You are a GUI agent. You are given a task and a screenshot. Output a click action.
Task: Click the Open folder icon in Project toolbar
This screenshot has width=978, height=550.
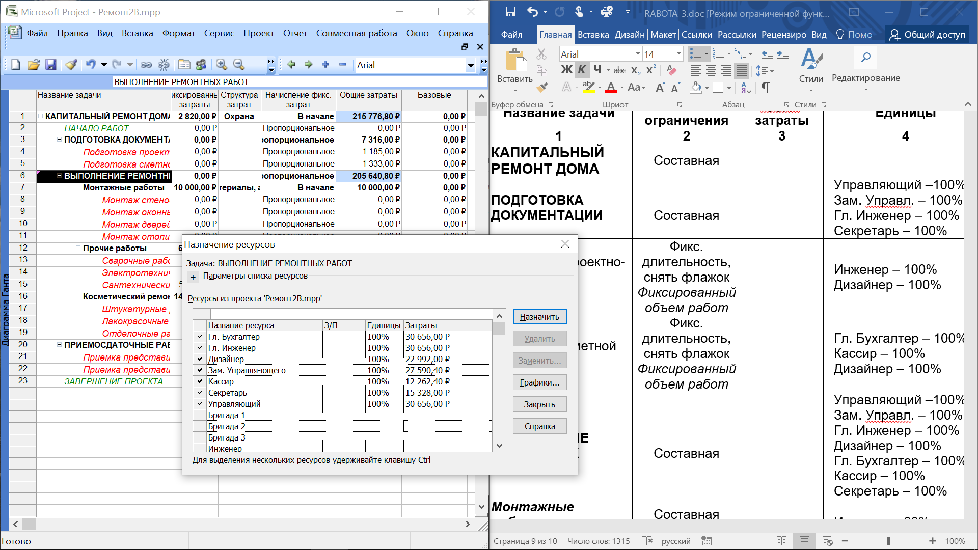click(x=34, y=65)
